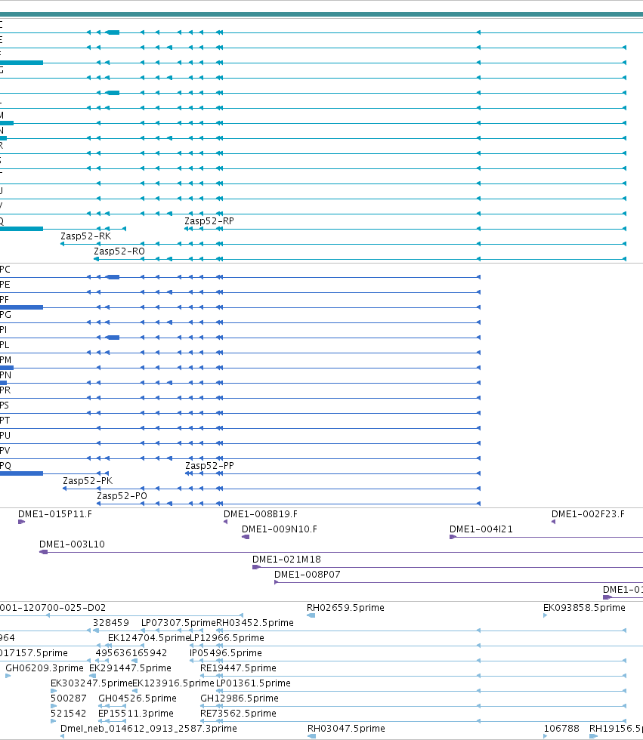Click the DME1-004I21 feature label

click(x=481, y=529)
